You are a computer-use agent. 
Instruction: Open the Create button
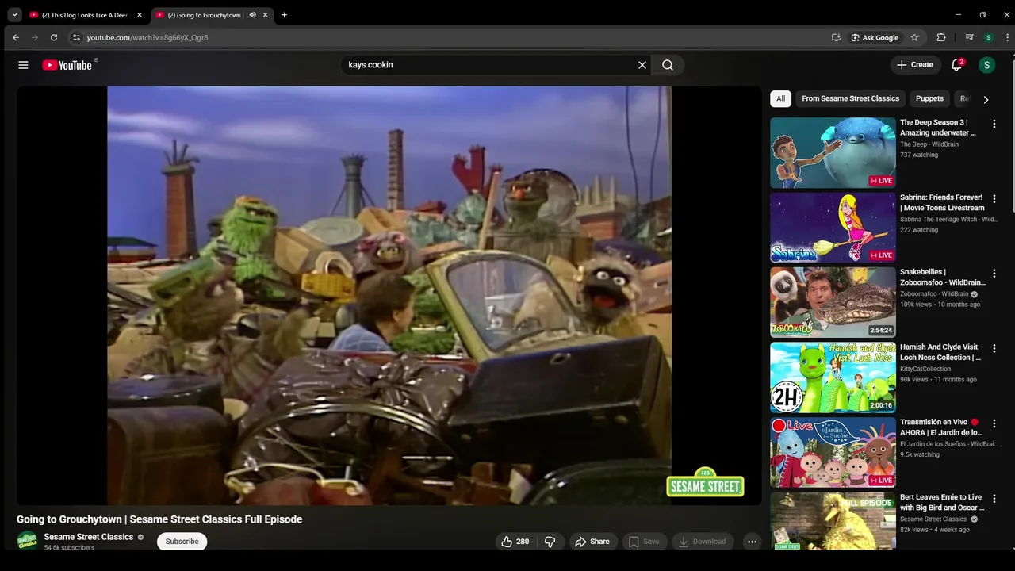[915, 65]
